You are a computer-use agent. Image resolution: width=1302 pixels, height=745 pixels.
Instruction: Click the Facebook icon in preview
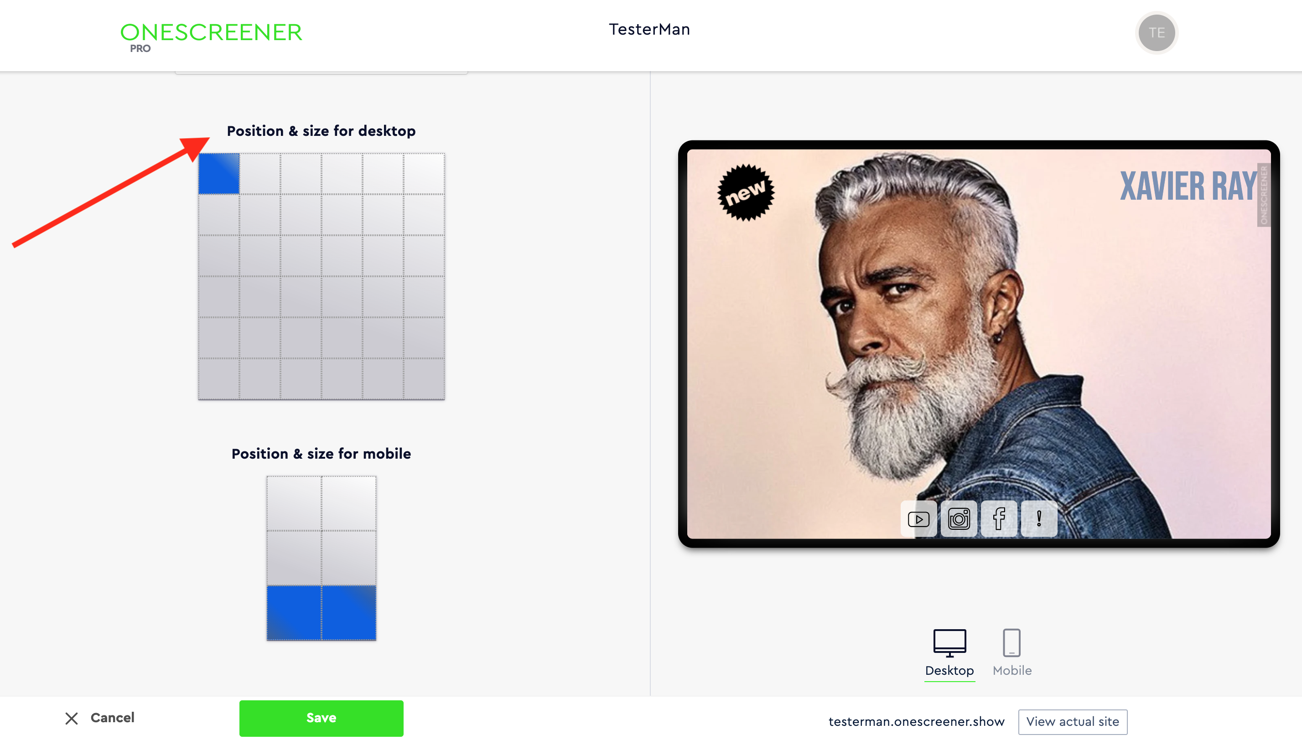coord(999,519)
